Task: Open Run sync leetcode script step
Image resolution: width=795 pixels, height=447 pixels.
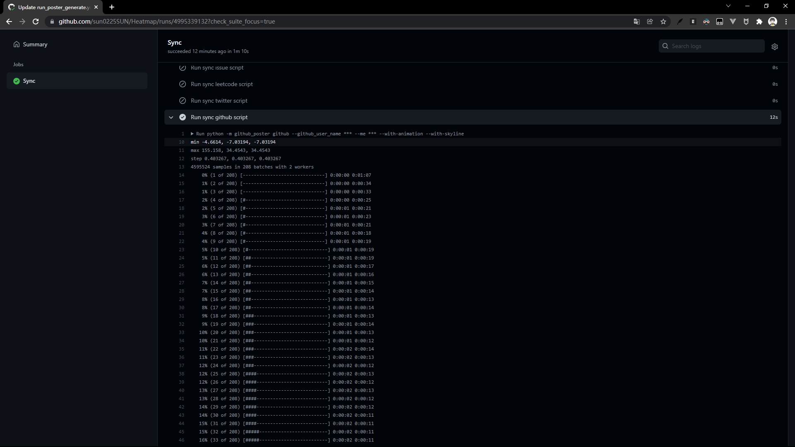Action: 222,84
